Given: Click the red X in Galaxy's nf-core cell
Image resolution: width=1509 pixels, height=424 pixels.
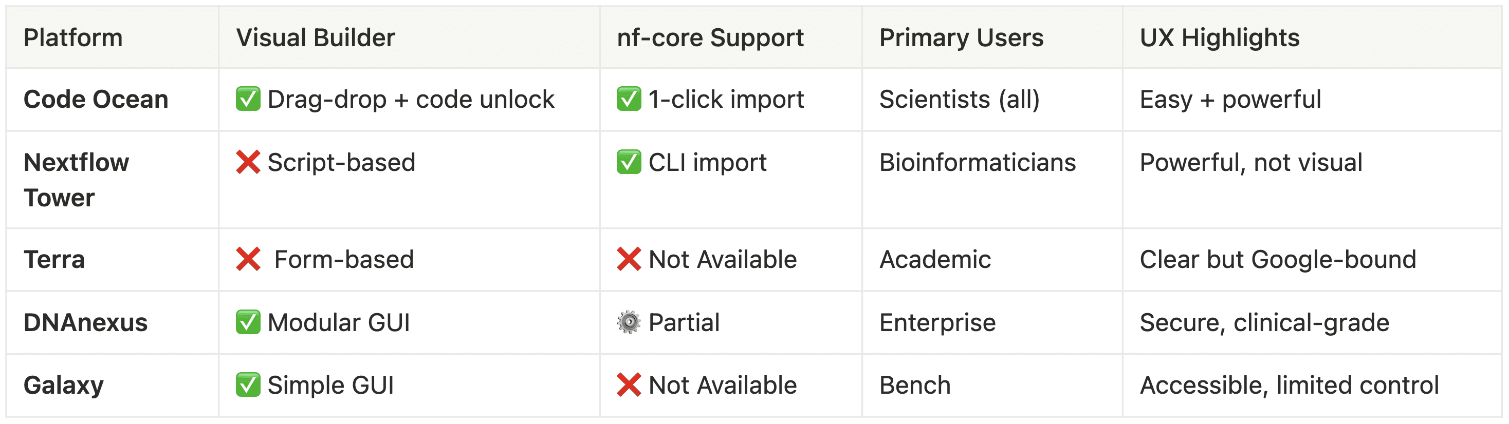Looking at the screenshot, I should (x=629, y=385).
